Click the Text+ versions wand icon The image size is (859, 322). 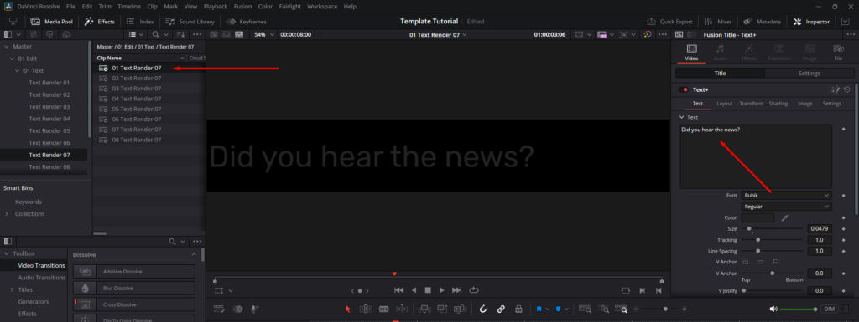click(836, 89)
